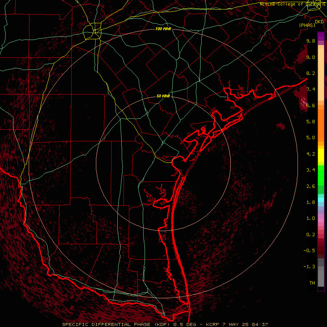Click the -1.3 value on the scale
Viewport: 327px width, 327px height.
pyautogui.click(x=309, y=267)
